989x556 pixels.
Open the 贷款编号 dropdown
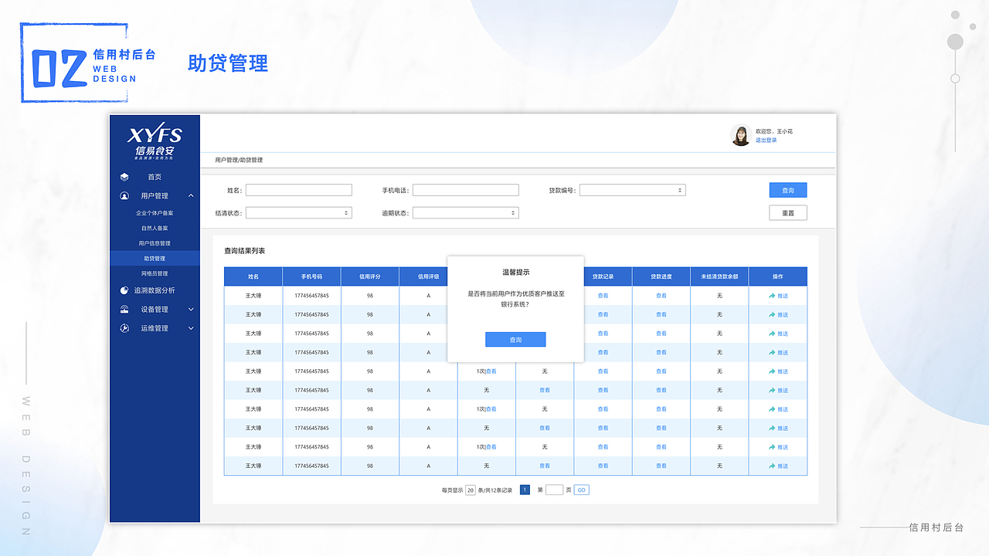[632, 190]
